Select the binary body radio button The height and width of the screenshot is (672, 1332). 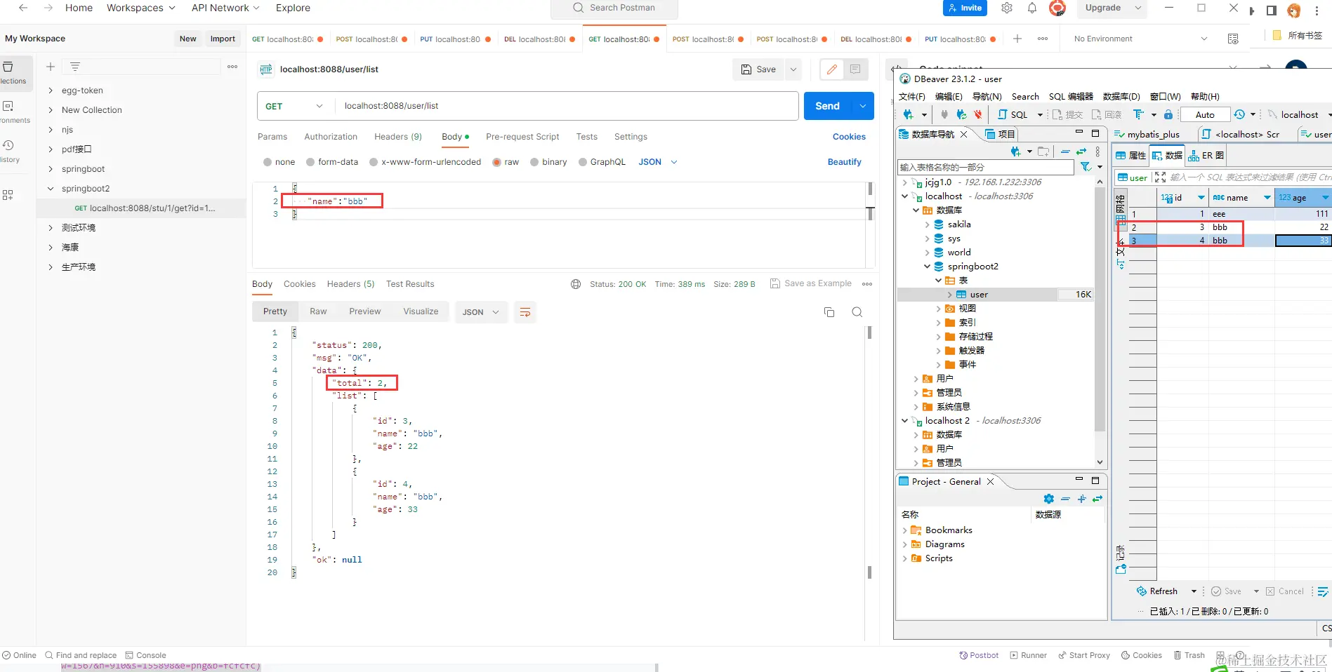(534, 162)
